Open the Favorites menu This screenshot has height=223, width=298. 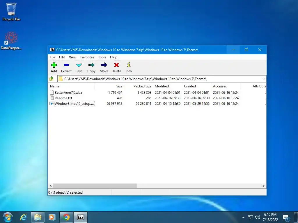point(87,57)
